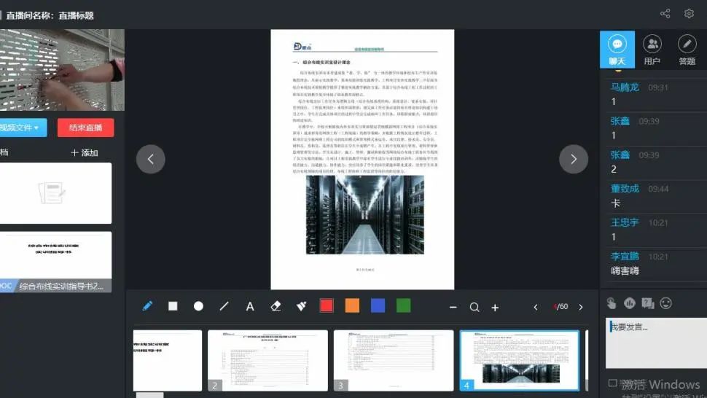Open the 视频文件 dropdown

click(23, 128)
